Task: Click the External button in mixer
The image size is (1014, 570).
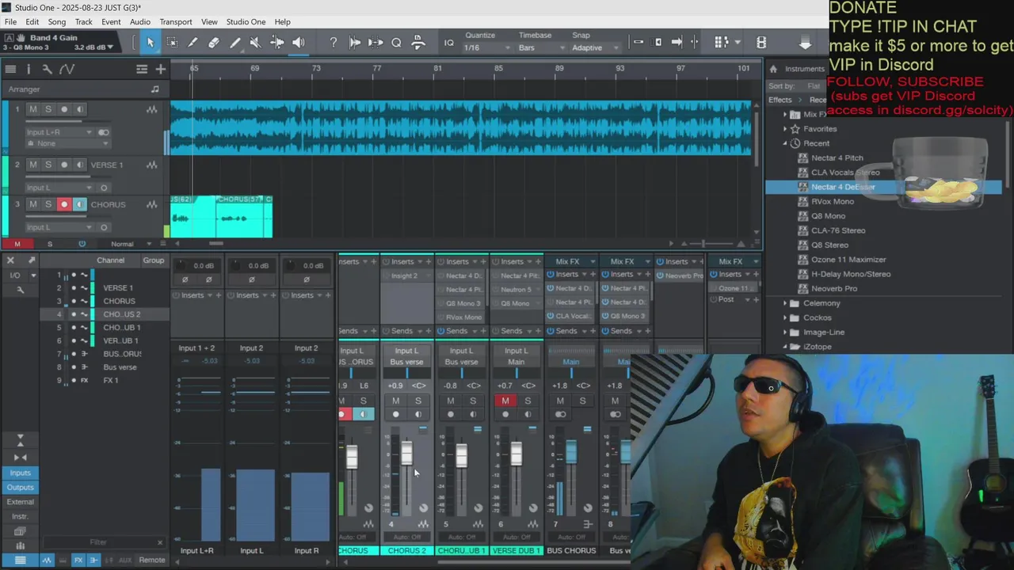Action: point(21,501)
